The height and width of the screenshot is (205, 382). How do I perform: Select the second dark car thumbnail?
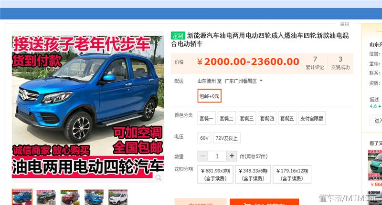click(x=46, y=197)
